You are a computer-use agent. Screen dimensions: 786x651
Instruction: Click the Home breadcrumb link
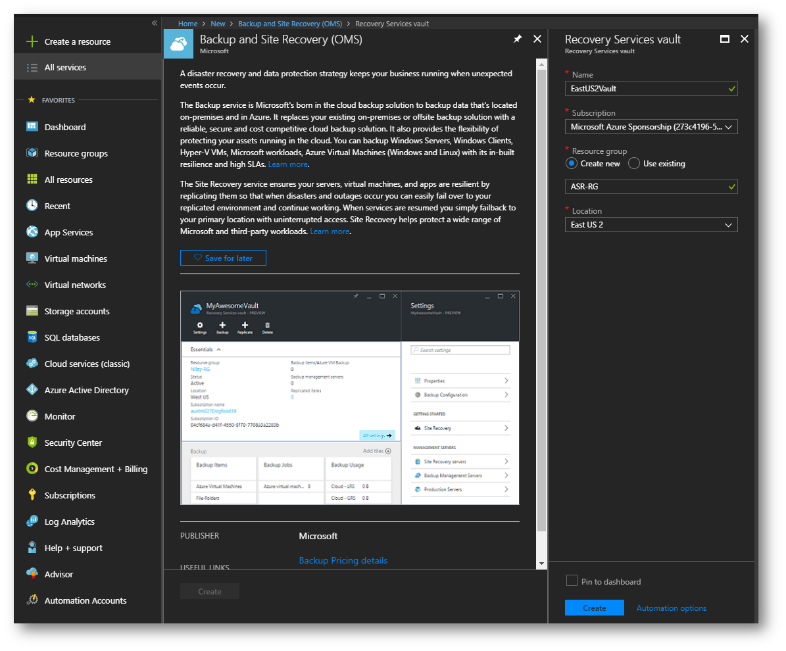coord(188,24)
